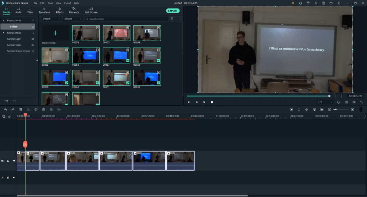The image size is (367, 197).
Task: Undo the last edit with arrow icon
Action: coord(6,109)
